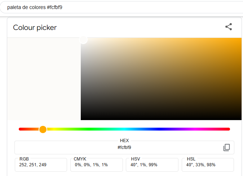Select the CMYK value field
The height and width of the screenshot is (176, 243).
point(97,165)
